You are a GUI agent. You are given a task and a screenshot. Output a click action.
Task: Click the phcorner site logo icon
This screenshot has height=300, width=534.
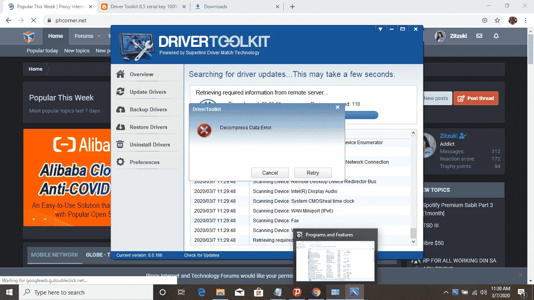[29, 36]
